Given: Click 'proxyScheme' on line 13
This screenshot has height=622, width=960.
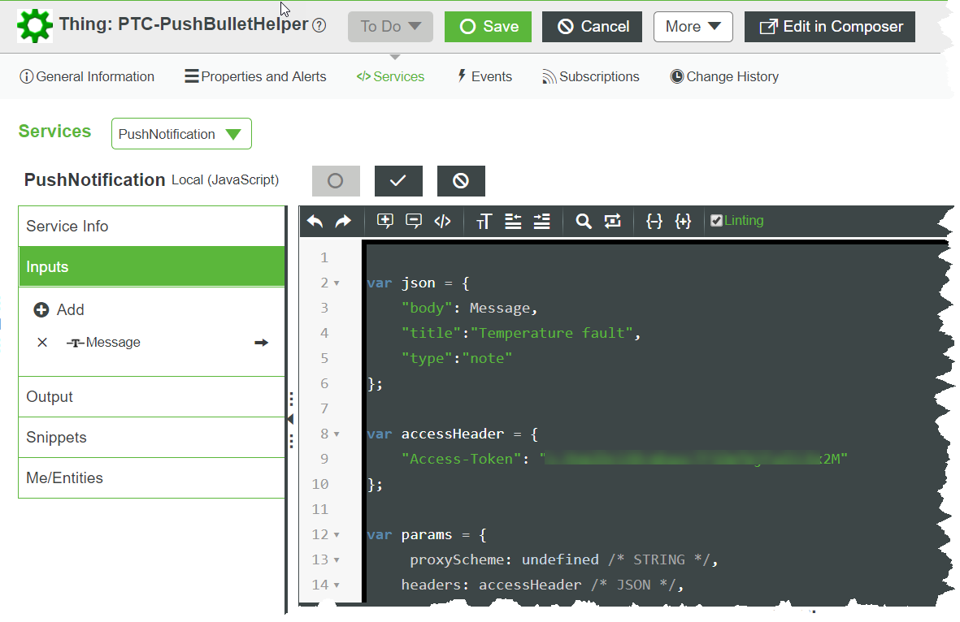Looking at the screenshot, I should pos(457,560).
